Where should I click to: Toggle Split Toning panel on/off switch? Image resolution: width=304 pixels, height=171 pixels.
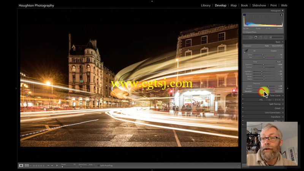243,103
